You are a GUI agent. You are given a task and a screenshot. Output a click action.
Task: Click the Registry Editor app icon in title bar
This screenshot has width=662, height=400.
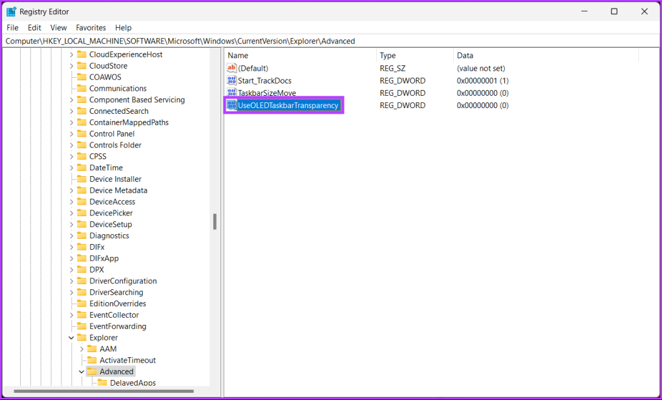[11, 12]
